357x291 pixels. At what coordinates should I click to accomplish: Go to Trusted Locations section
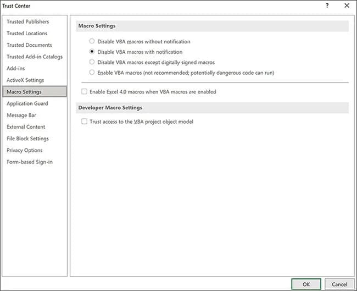click(x=27, y=34)
